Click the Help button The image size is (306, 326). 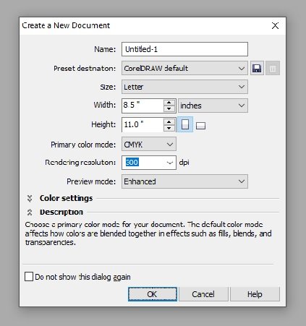point(255,294)
